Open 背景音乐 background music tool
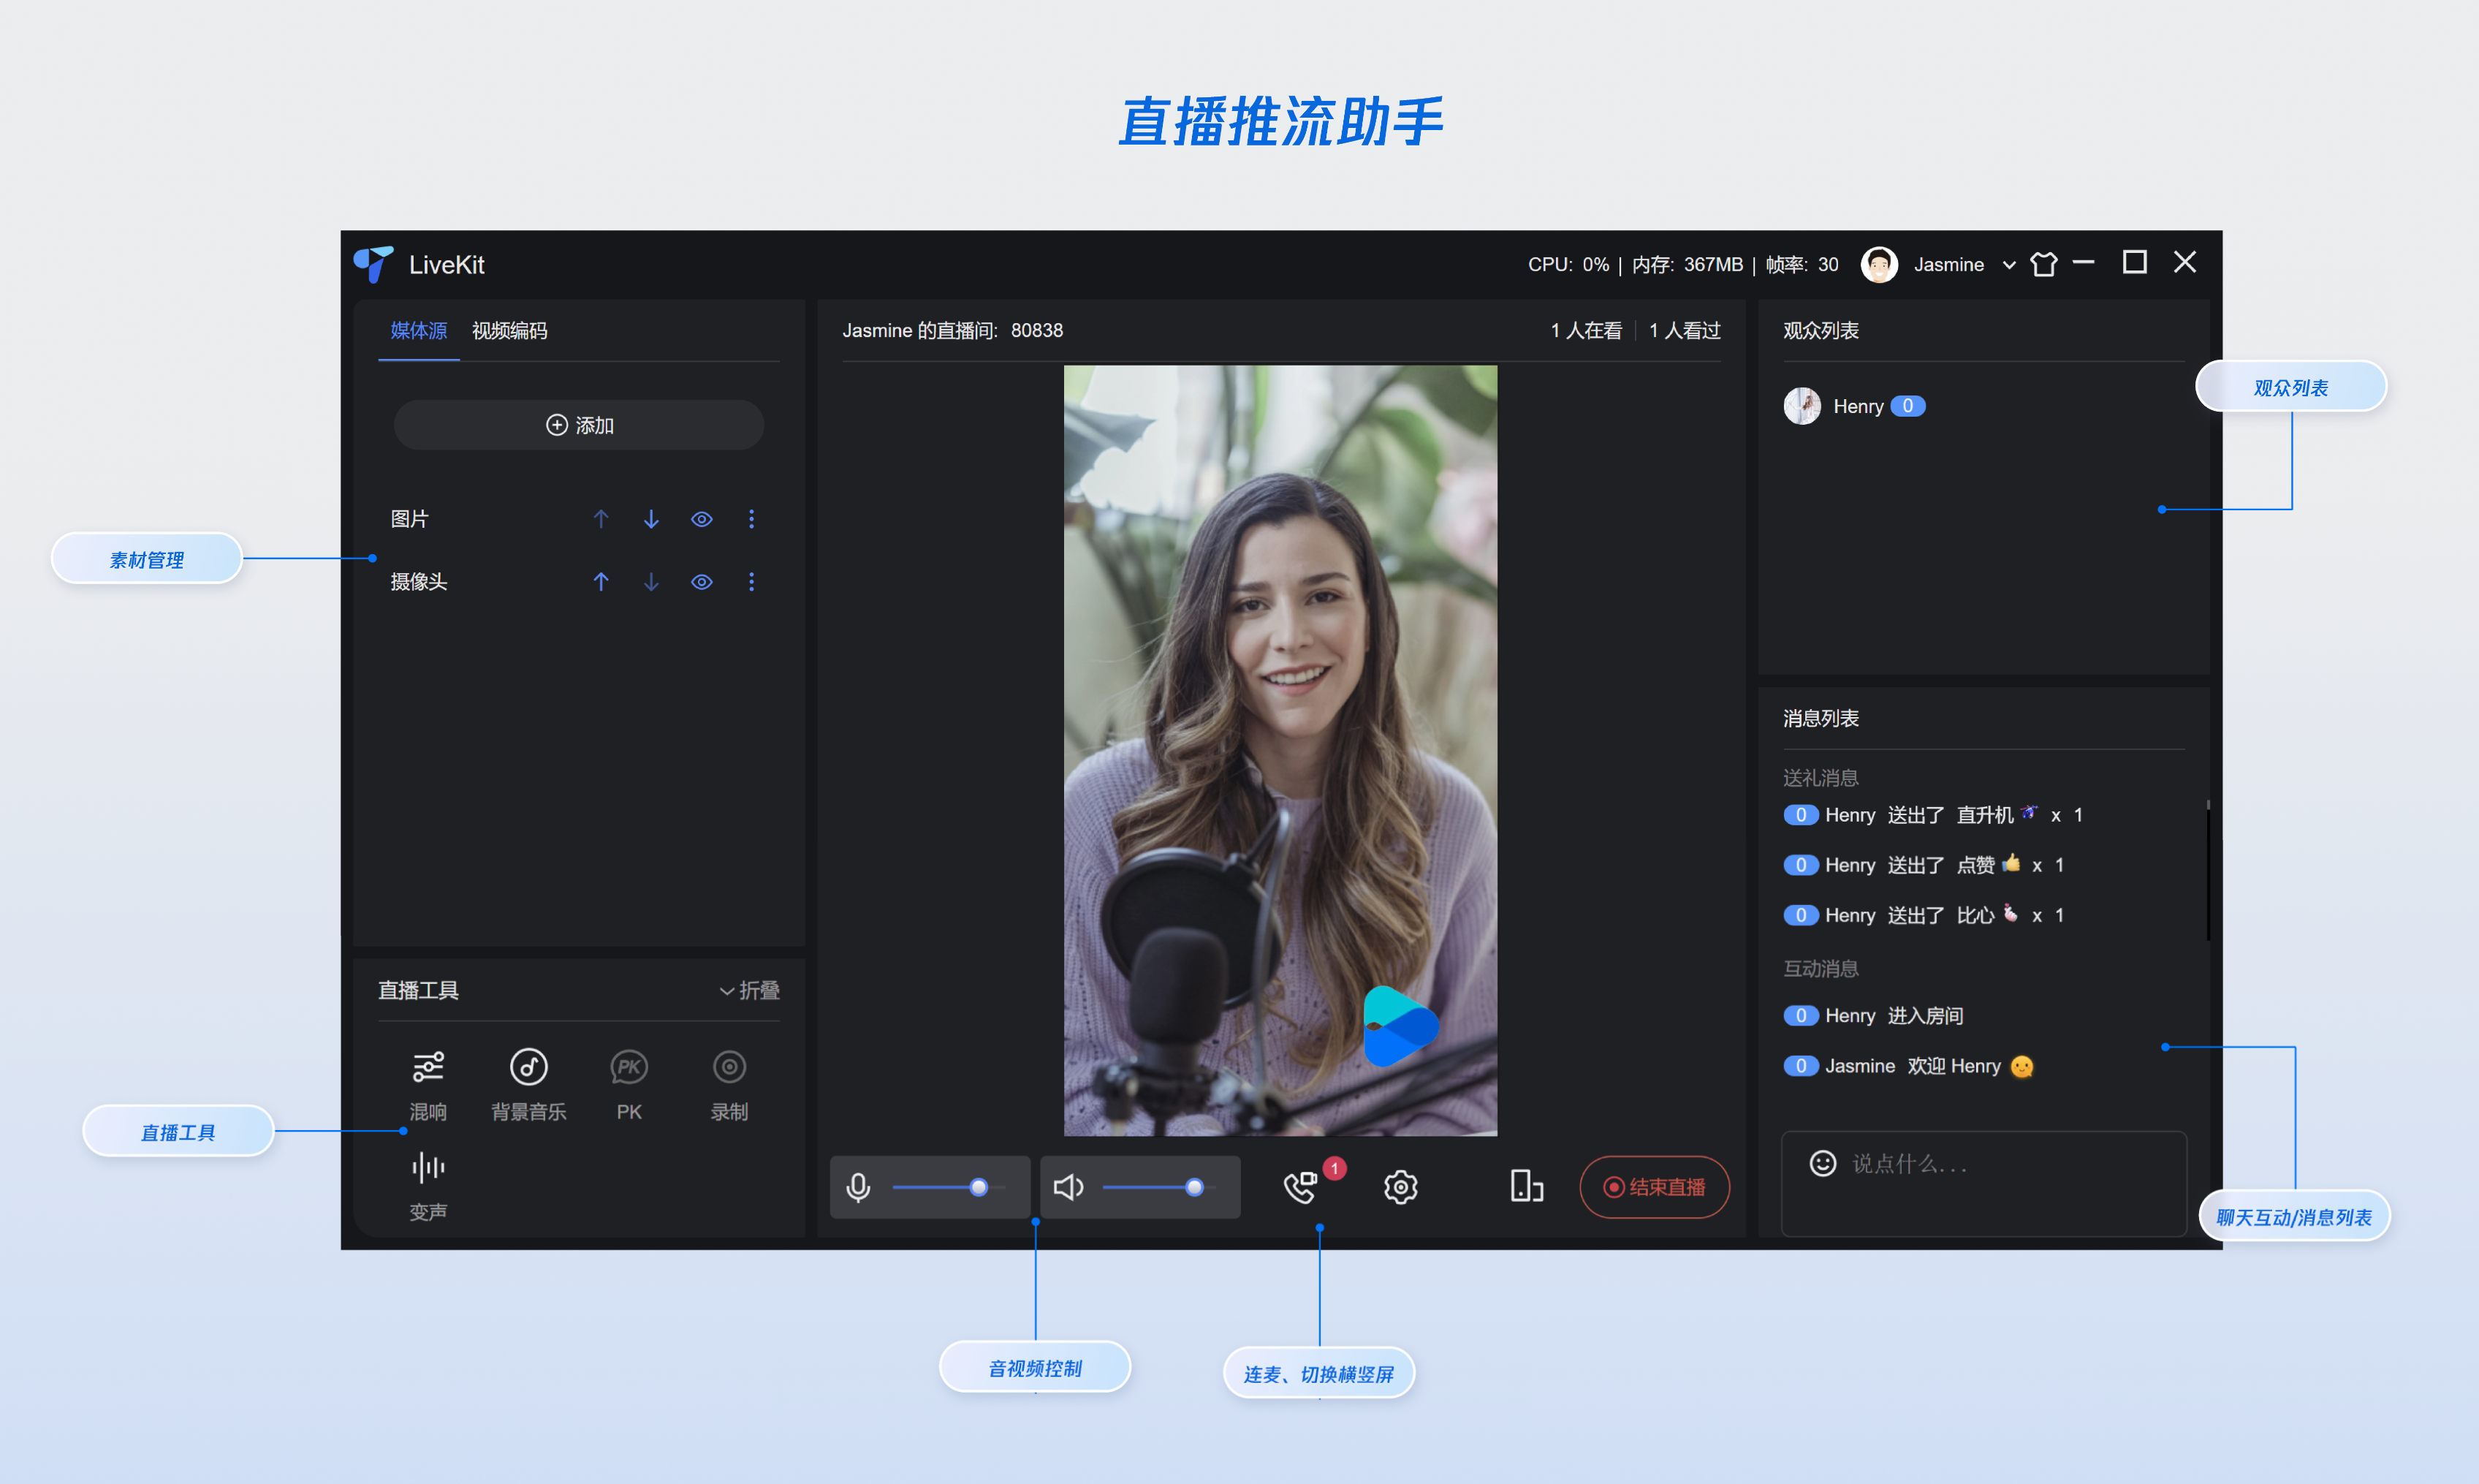The height and width of the screenshot is (1484, 2479). pos(528,1068)
